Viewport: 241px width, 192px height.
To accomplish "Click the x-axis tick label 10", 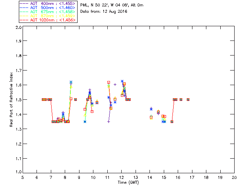I will point(93,177).
